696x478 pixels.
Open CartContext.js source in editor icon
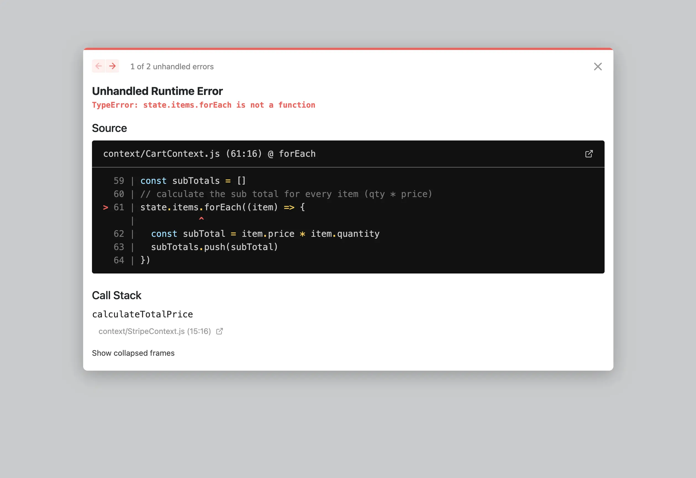(x=589, y=154)
